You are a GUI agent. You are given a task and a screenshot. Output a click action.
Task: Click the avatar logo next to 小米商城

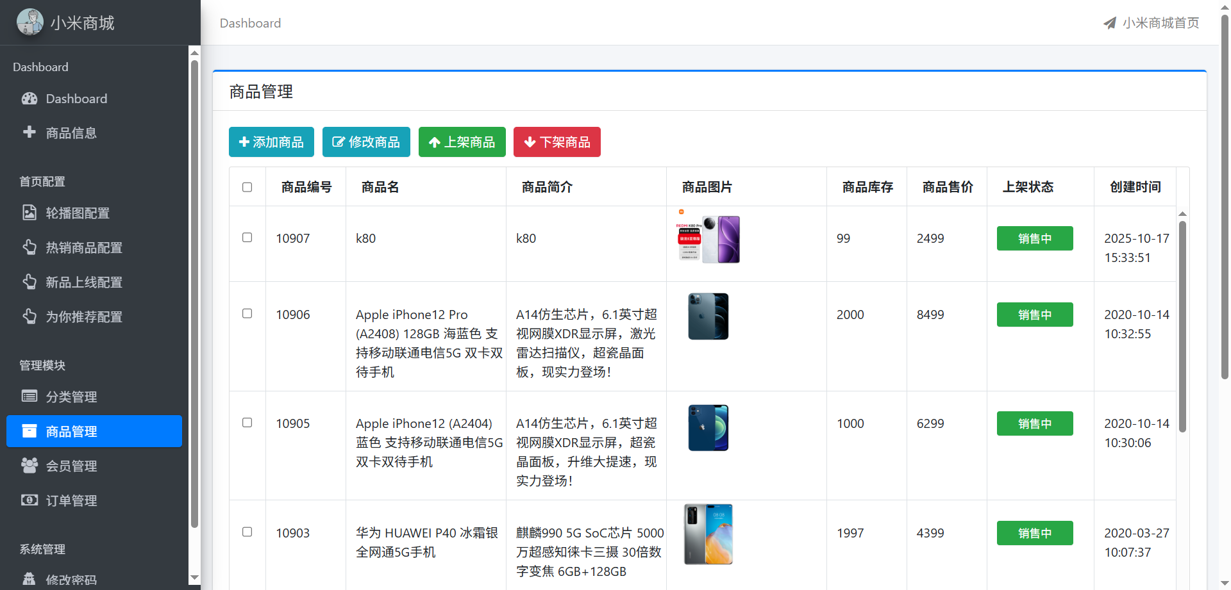tap(30, 22)
